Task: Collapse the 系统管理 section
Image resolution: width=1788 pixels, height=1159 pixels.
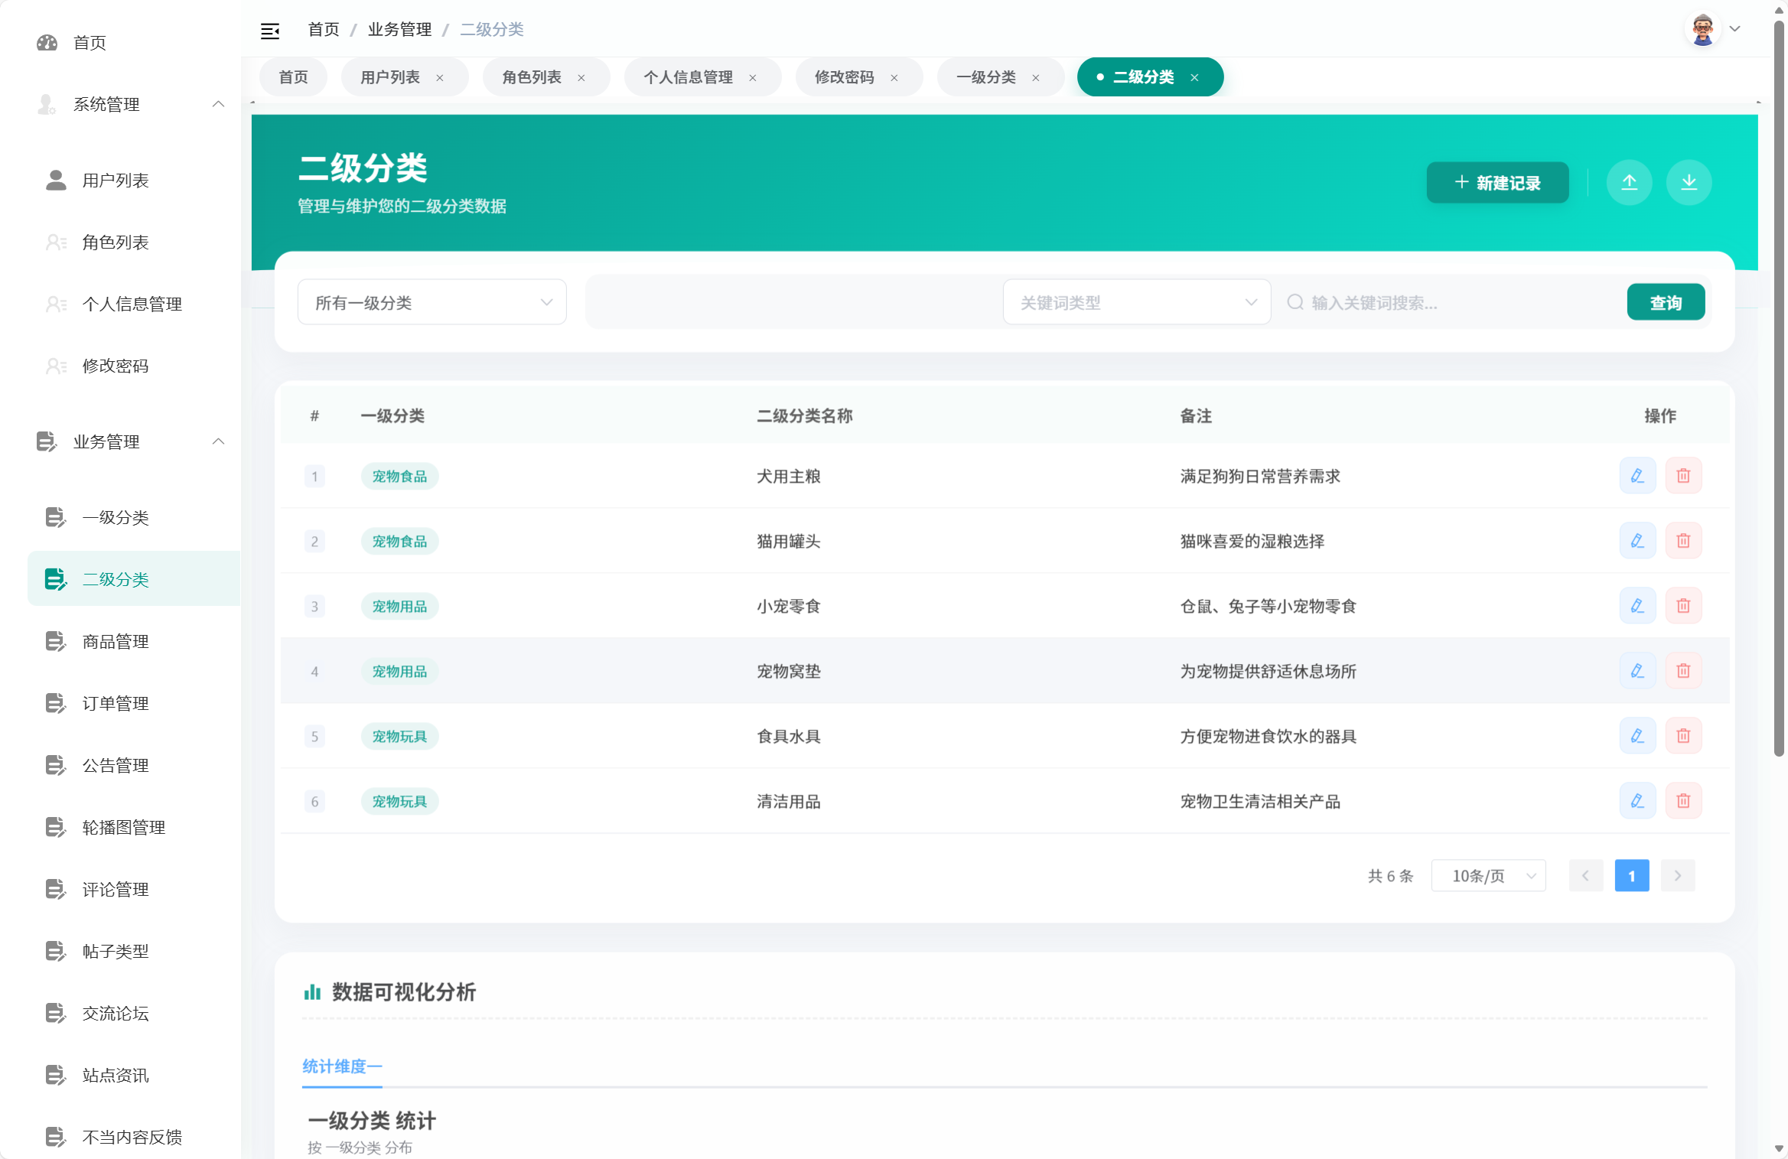Action: click(x=219, y=104)
